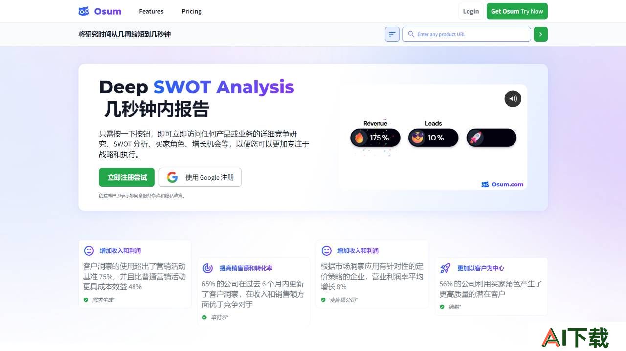Click the Google G logo icon
626x351 pixels.
pyautogui.click(x=172, y=177)
